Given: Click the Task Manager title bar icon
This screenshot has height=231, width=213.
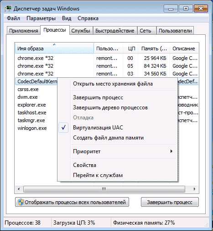Looking at the screenshot, I should (x=8, y=9).
